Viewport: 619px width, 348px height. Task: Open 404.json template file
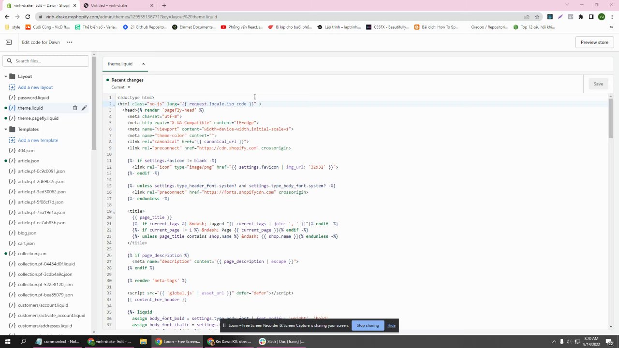[x=26, y=151]
